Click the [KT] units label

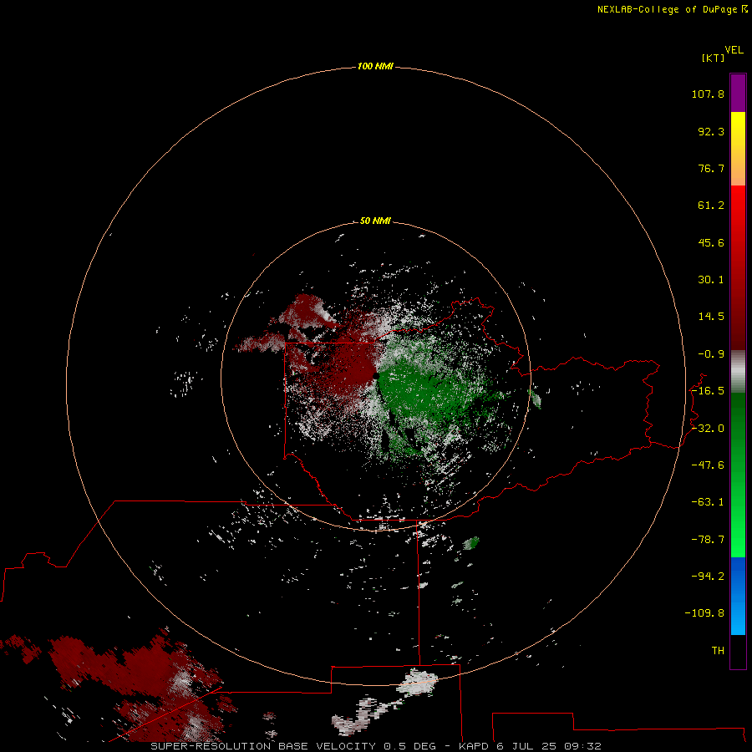[x=714, y=58]
